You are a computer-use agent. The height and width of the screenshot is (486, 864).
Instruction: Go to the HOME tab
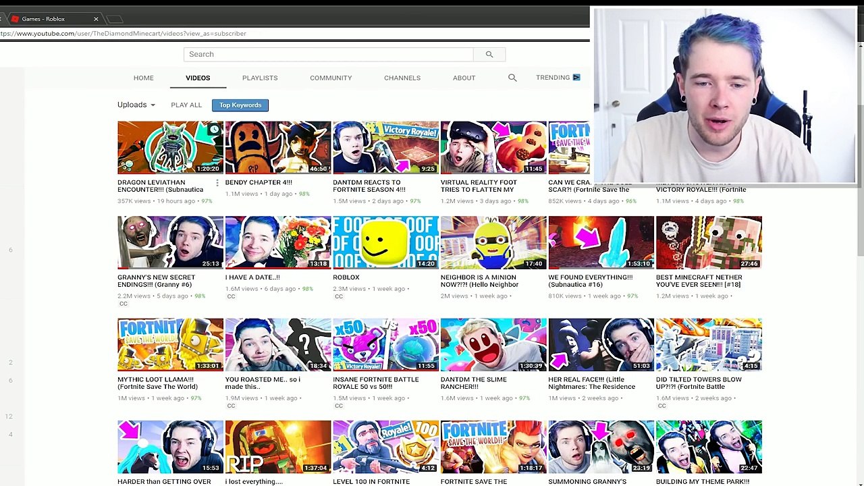tap(144, 78)
